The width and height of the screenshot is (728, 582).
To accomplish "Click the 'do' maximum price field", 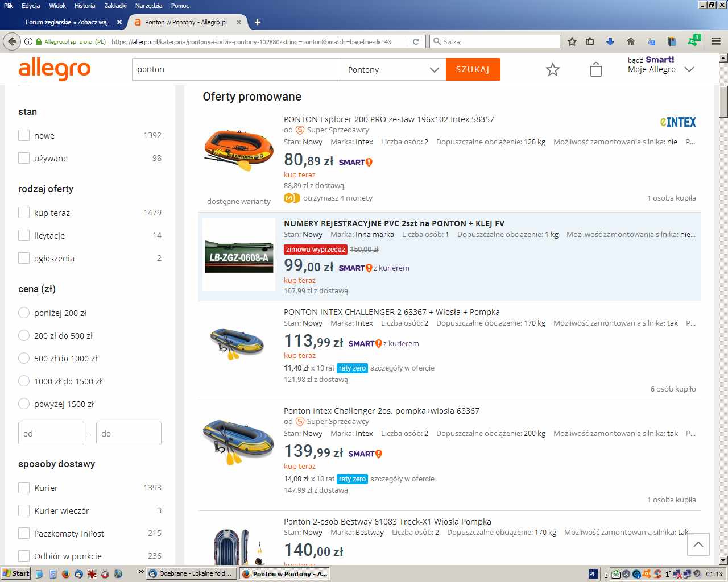I will (x=129, y=433).
